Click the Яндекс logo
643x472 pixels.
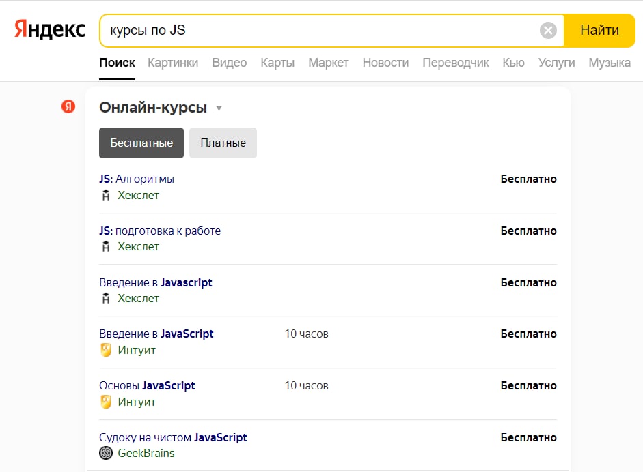coord(50,29)
